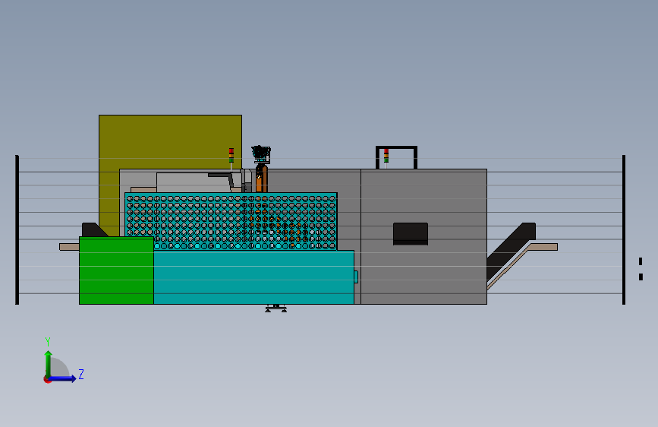
Task: Select the leveling foot under the machine
Action: (x=275, y=308)
